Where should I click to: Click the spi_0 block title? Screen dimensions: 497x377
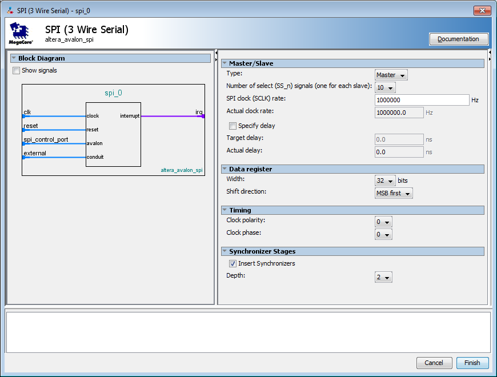[x=113, y=93]
